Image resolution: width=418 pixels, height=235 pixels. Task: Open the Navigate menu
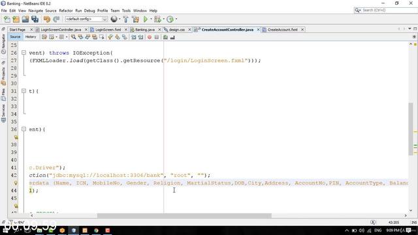(36, 10)
